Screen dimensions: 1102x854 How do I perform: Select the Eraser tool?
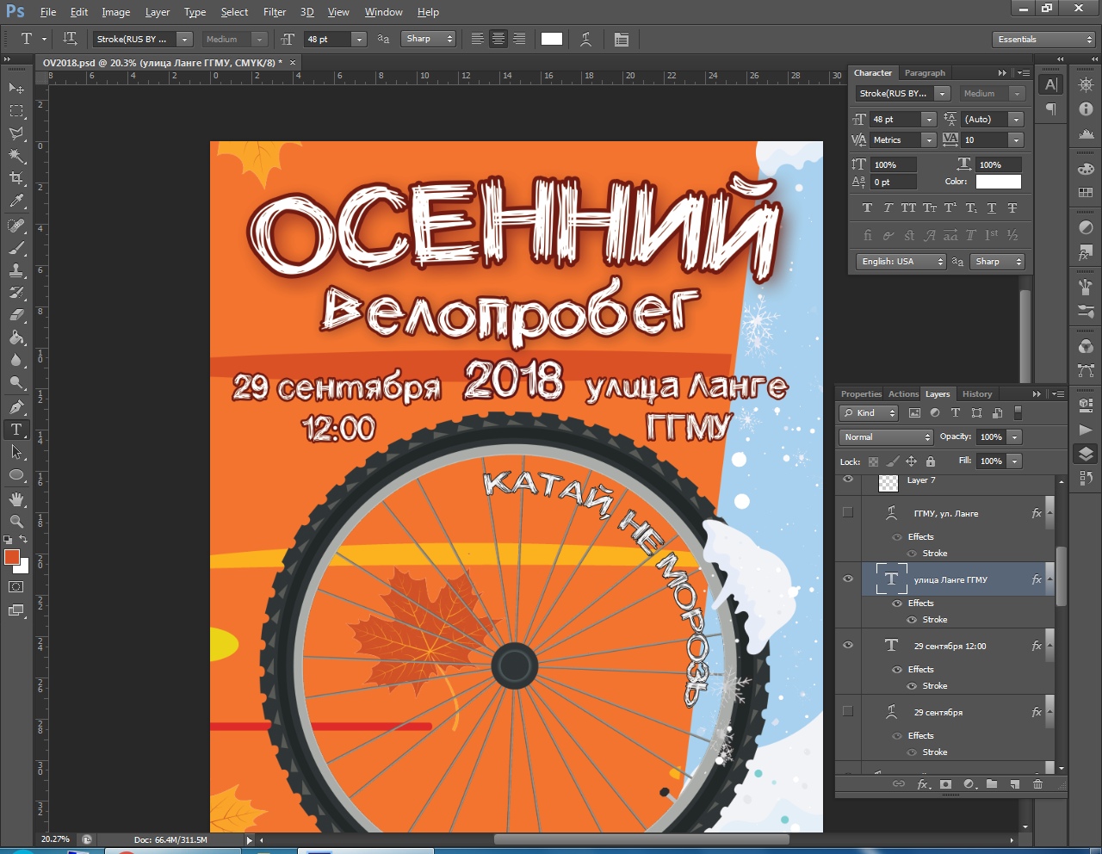(x=16, y=315)
